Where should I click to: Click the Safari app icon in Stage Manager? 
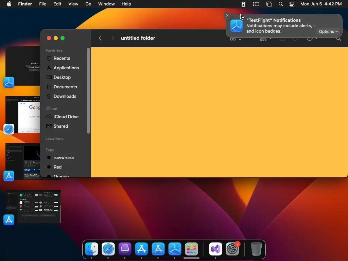(9, 129)
